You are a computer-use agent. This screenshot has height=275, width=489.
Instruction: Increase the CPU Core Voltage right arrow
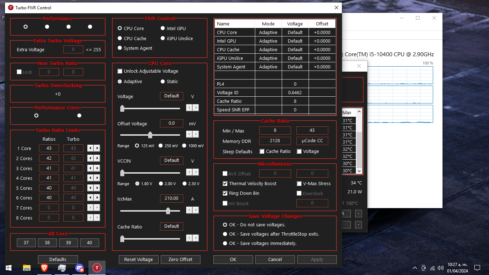[x=196, y=108]
